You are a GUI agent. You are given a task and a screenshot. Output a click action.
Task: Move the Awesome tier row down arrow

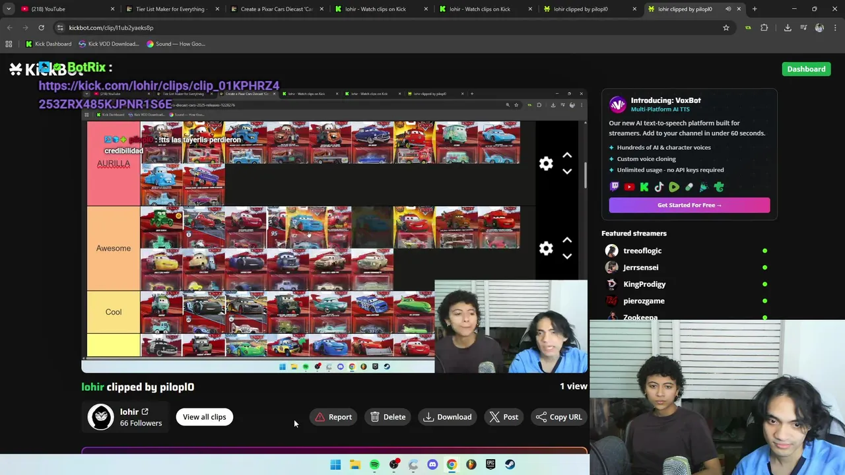(567, 256)
